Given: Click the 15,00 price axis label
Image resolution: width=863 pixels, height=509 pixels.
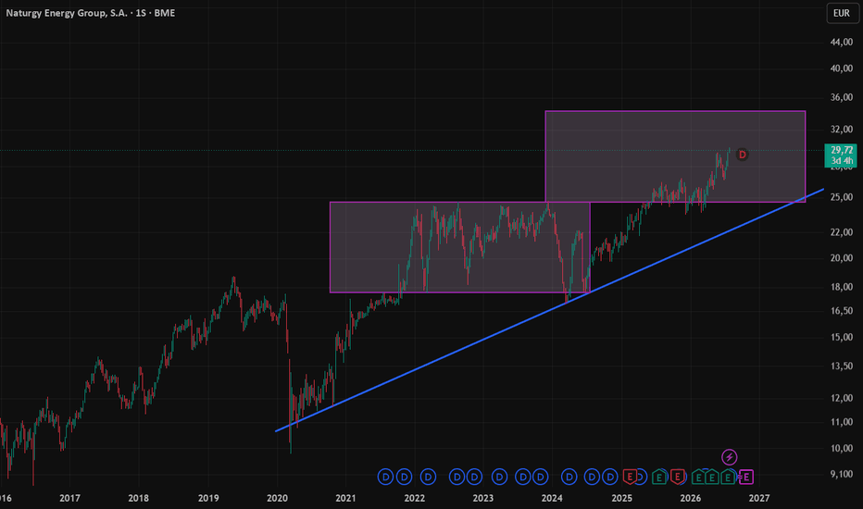Looking at the screenshot, I should click(842, 337).
